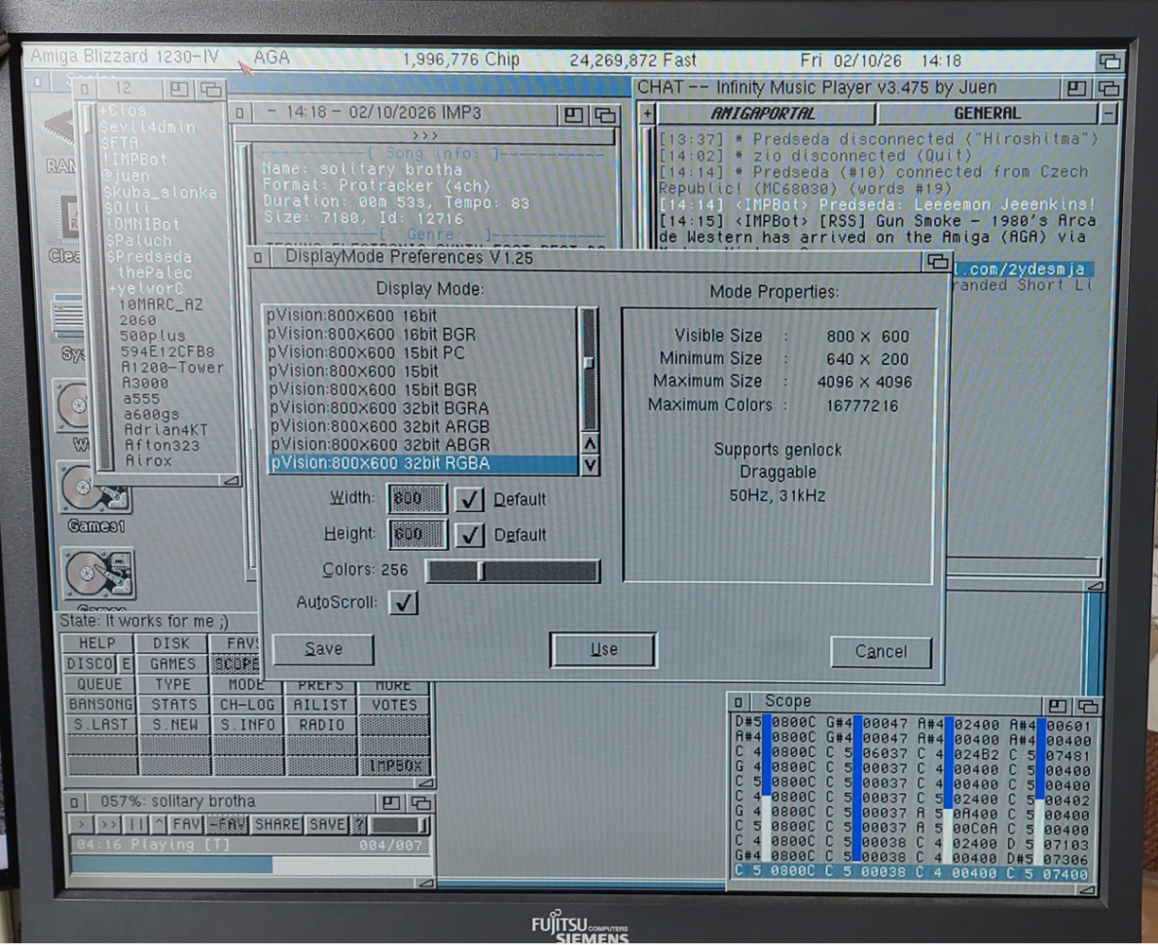
Task: Click the player volume slider
Action: (x=400, y=823)
